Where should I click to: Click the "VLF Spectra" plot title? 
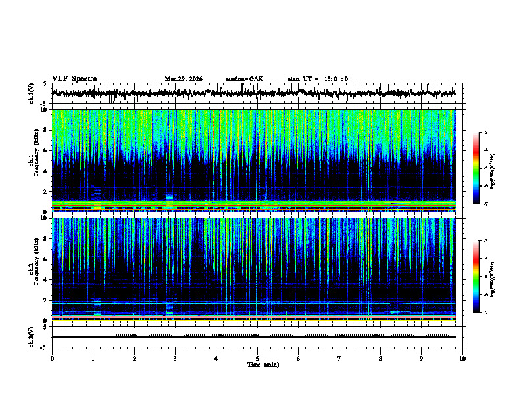tap(74, 79)
